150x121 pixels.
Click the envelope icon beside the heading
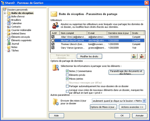click(54, 14)
